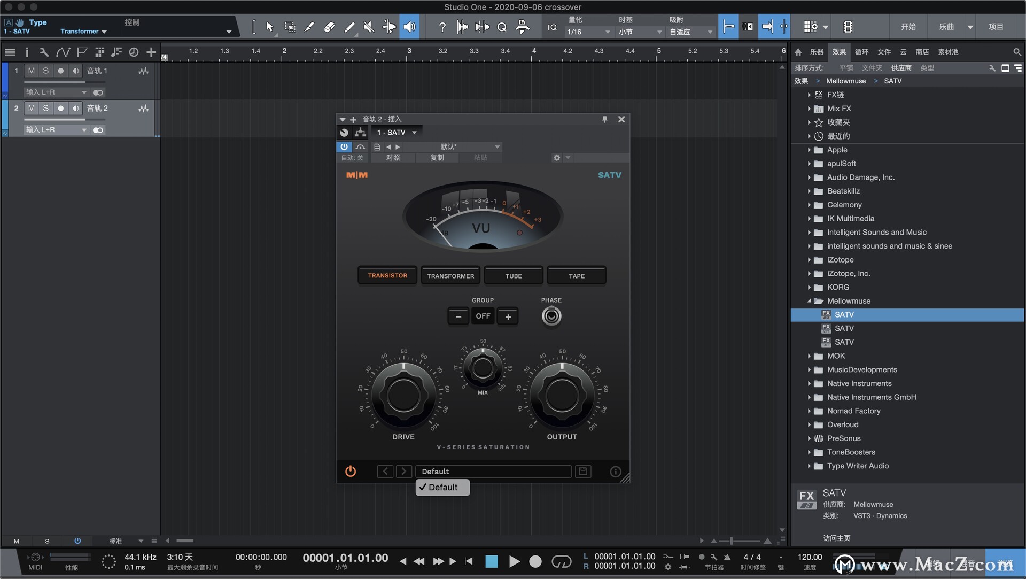Switch to the 素材池 browser tab

(948, 52)
